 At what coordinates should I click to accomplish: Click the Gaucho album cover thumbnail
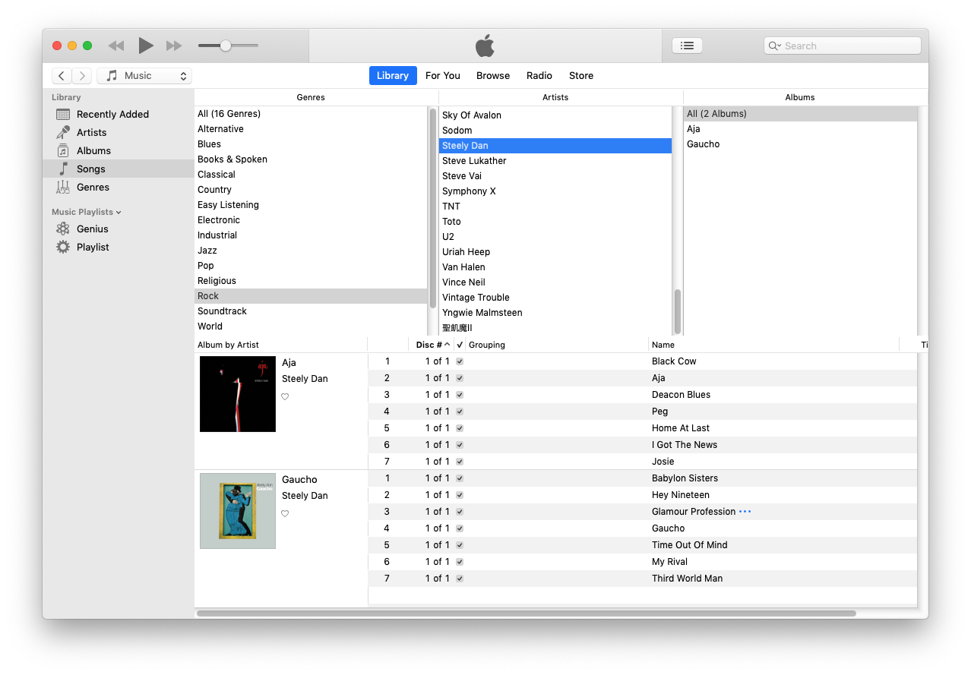(x=238, y=511)
